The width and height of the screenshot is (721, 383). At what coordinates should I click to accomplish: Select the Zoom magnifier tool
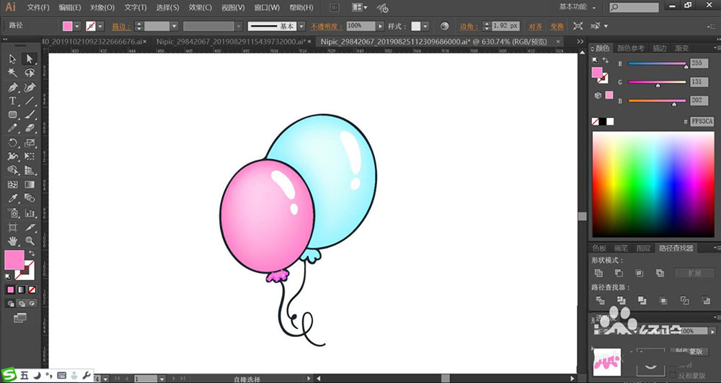[30, 240]
